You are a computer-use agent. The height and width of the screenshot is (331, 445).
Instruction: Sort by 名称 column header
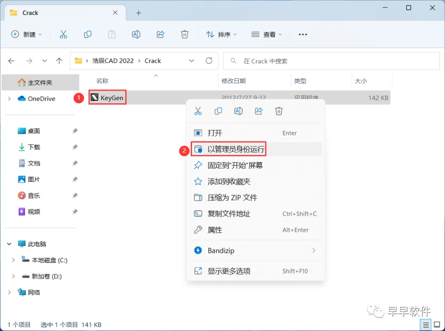point(102,81)
